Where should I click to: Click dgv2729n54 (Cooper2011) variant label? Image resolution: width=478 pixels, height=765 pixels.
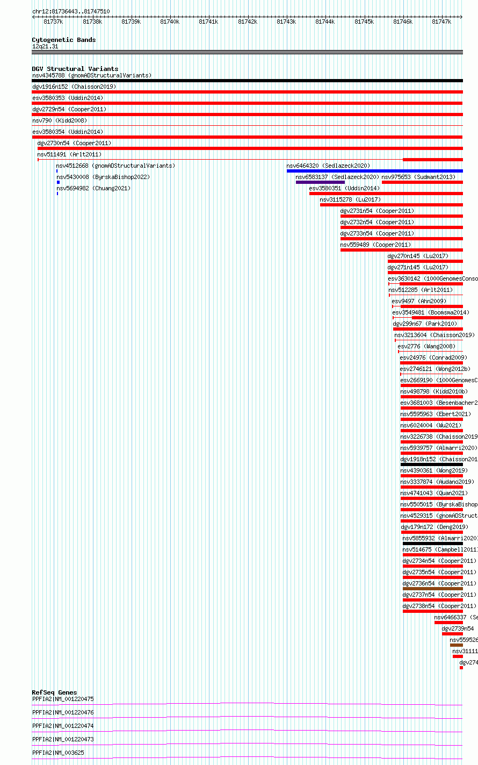click(x=69, y=109)
